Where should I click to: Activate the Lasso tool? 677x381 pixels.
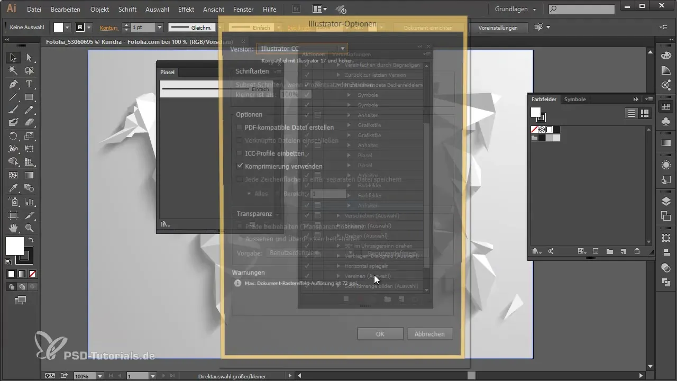(x=29, y=71)
